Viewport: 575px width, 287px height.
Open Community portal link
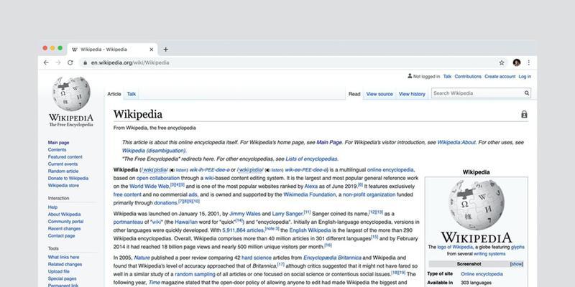(x=65, y=222)
